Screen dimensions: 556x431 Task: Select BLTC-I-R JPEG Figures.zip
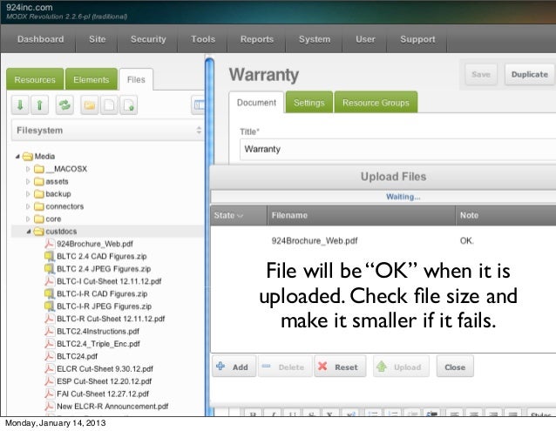(x=105, y=306)
